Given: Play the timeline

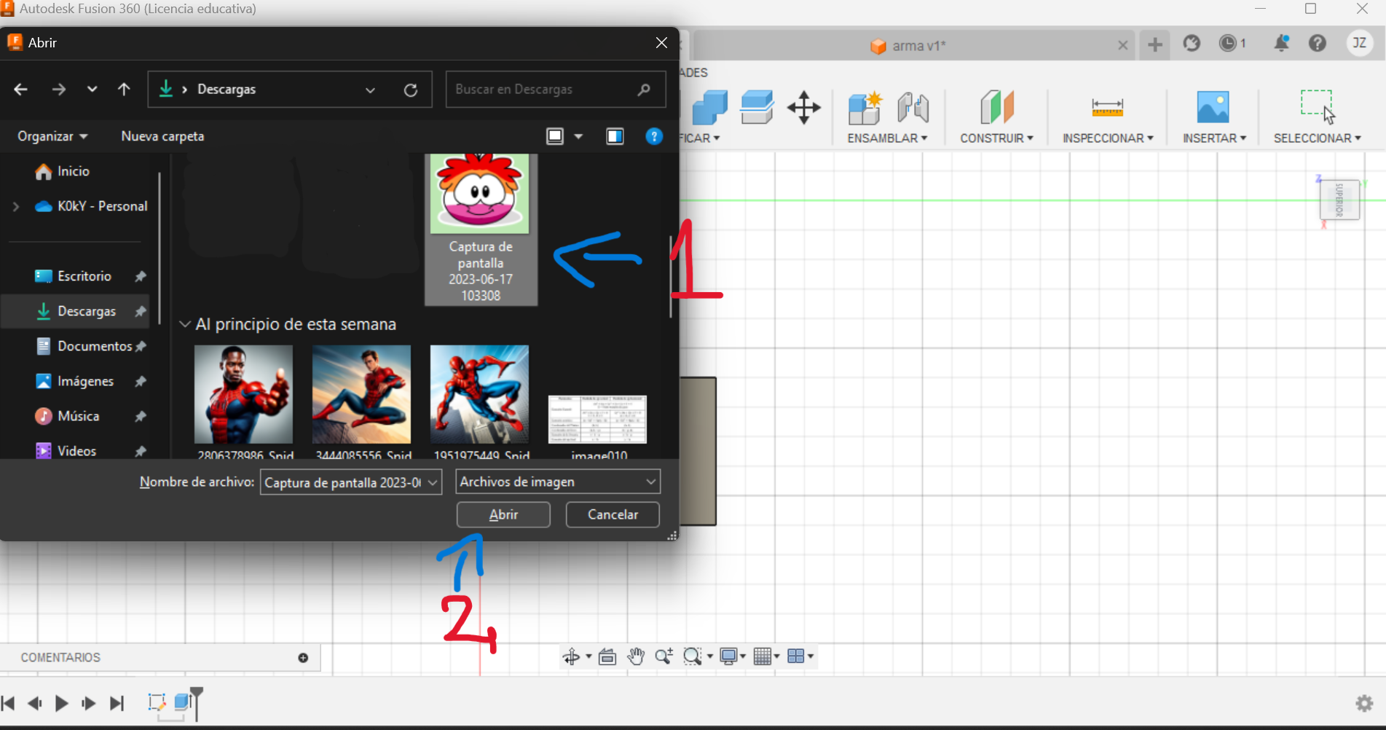Looking at the screenshot, I should pos(62,703).
